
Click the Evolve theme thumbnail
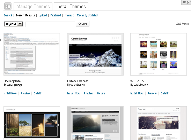pos(159,123)
